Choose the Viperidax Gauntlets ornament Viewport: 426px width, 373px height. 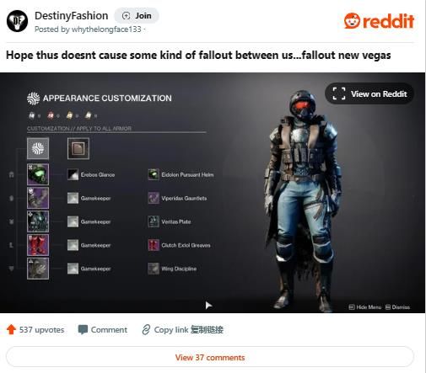pyautogui.click(x=177, y=198)
